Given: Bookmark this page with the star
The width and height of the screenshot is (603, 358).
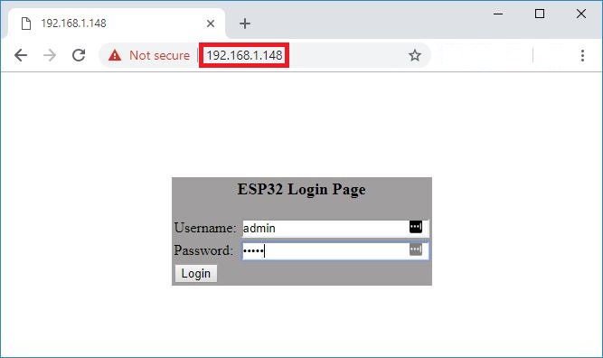Looking at the screenshot, I should click(x=415, y=55).
